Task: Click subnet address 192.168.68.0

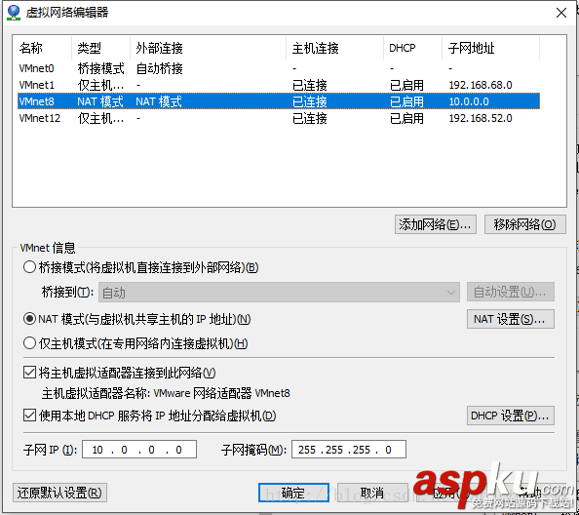Action: tap(481, 85)
